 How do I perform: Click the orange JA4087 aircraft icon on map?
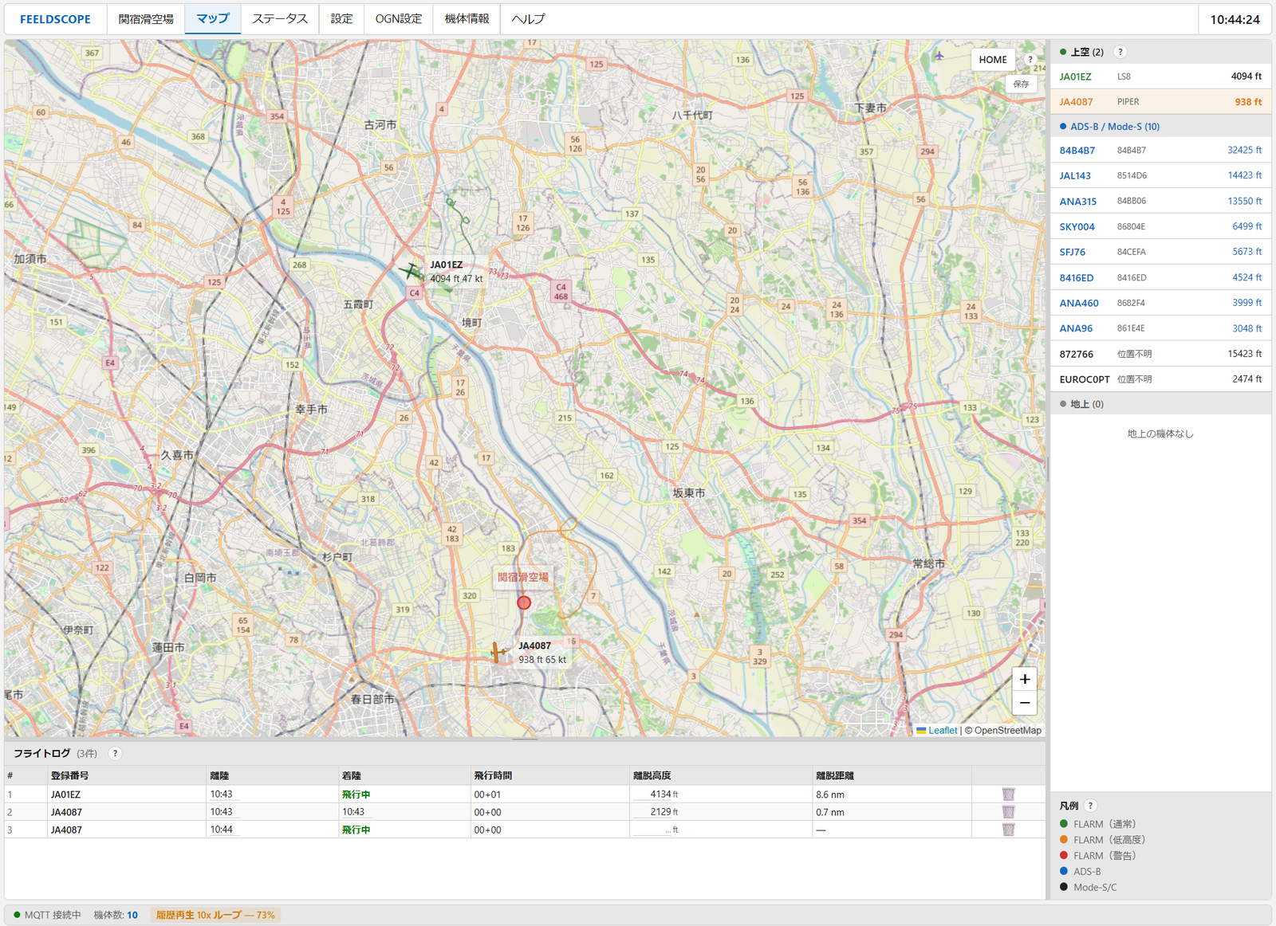498,653
